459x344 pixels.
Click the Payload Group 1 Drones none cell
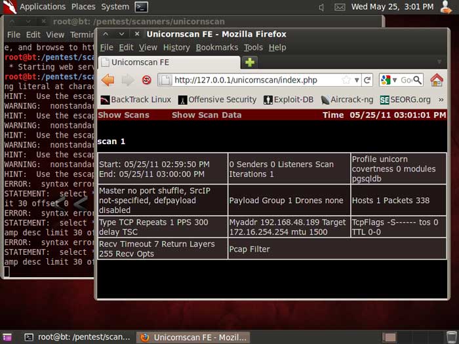[289, 201]
